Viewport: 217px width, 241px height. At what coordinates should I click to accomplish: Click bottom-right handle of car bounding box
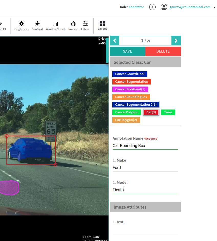point(56,165)
